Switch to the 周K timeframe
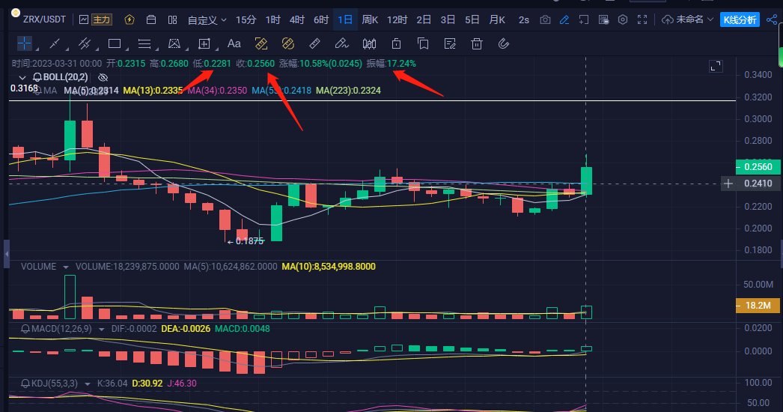Screen dimensions: 783x412 370,19
